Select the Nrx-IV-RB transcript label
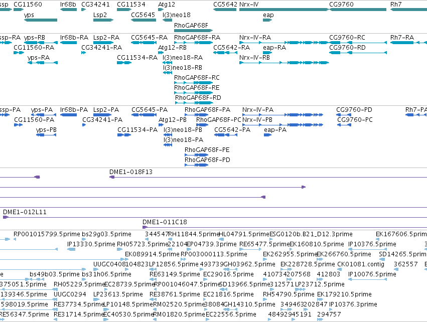 point(254,58)
